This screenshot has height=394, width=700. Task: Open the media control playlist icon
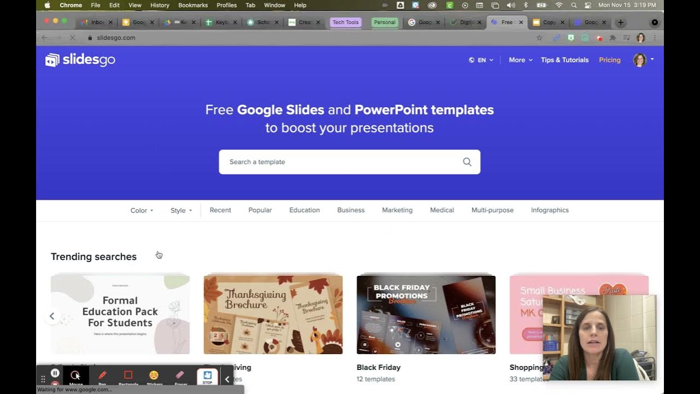click(x=627, y=38)
